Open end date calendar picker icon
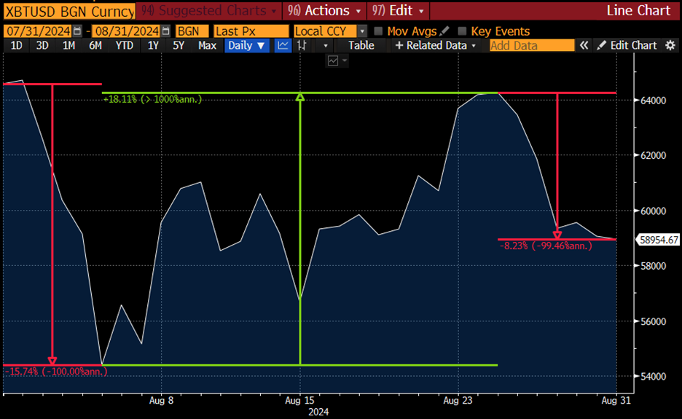 point(165,31)
